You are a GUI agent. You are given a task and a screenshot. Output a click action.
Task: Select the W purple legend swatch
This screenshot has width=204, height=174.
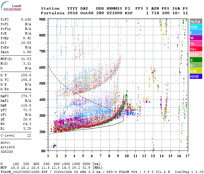[196, 38]
